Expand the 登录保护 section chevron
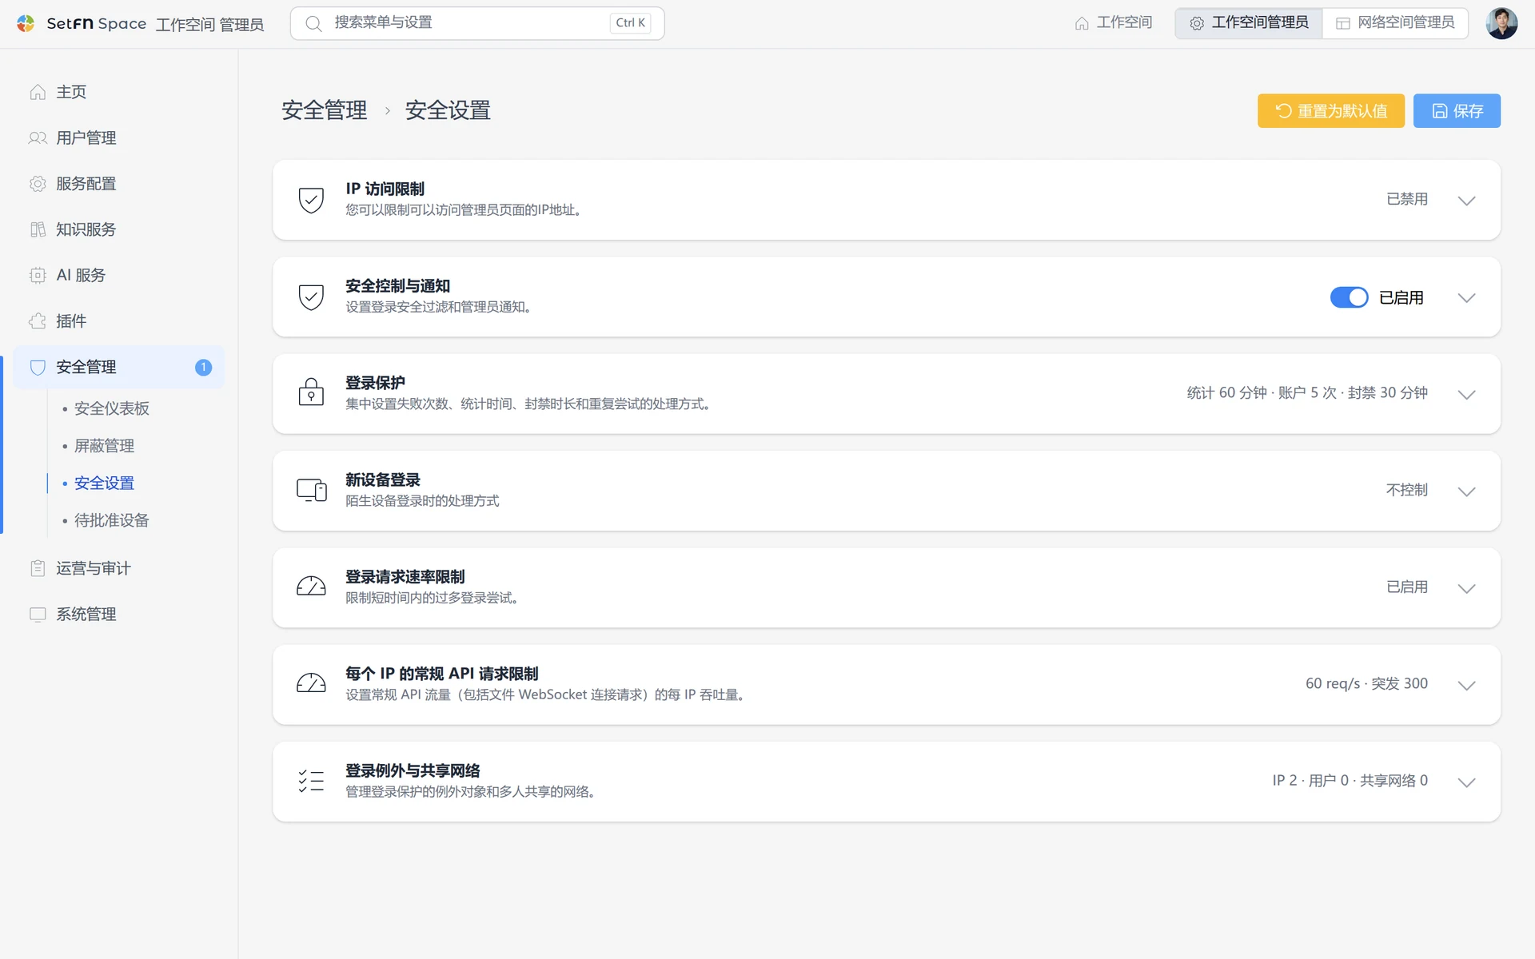 tap(1466, 394)
